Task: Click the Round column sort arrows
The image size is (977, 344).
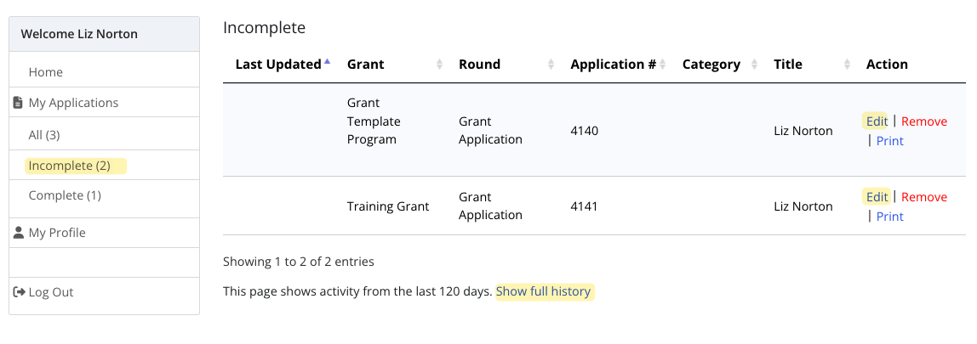Action: [551, 65]
